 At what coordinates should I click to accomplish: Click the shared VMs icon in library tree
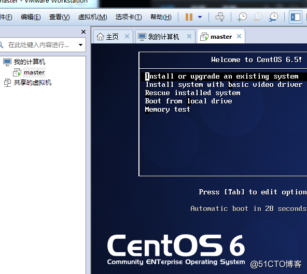point(7,83)
